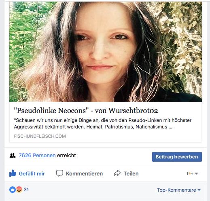Select Teilen to share the post
Screen dimensions: 210x201
tap(131, 173)
